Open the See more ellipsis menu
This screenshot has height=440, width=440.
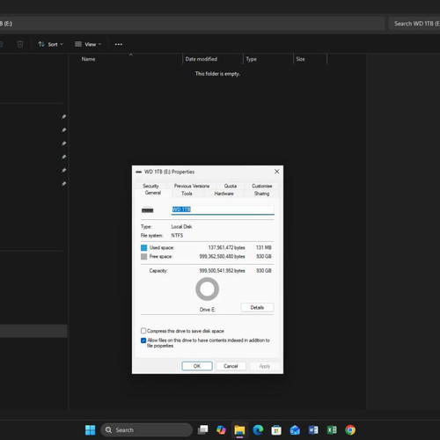pyautogui.click(x=119, y=44)
